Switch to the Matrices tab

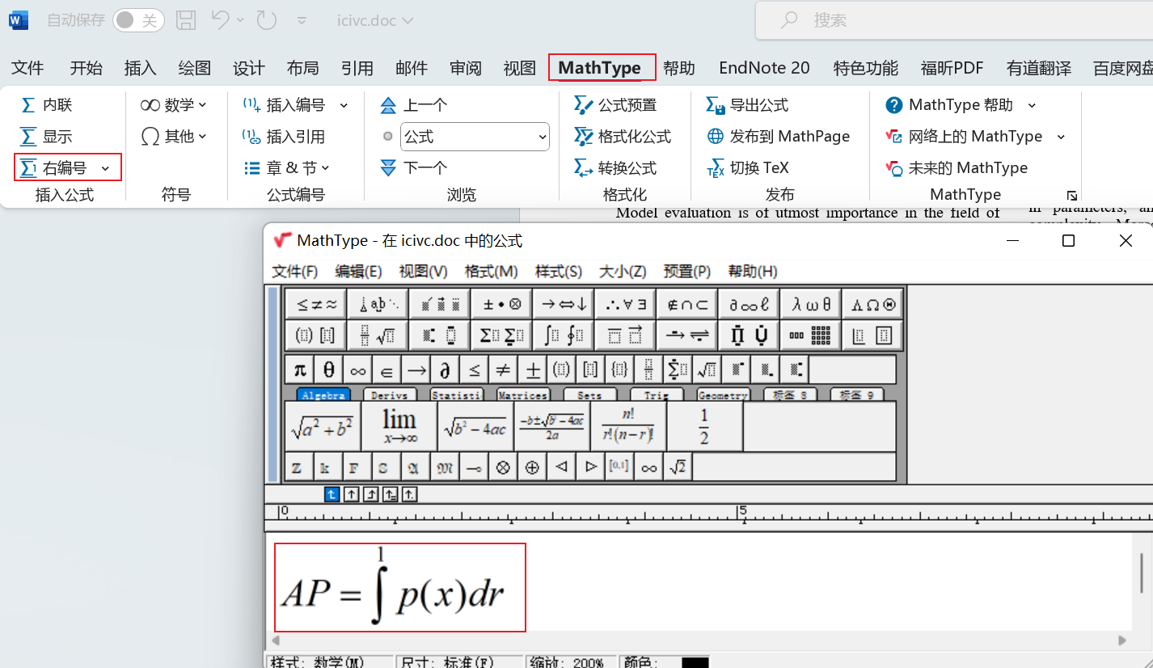522,395
